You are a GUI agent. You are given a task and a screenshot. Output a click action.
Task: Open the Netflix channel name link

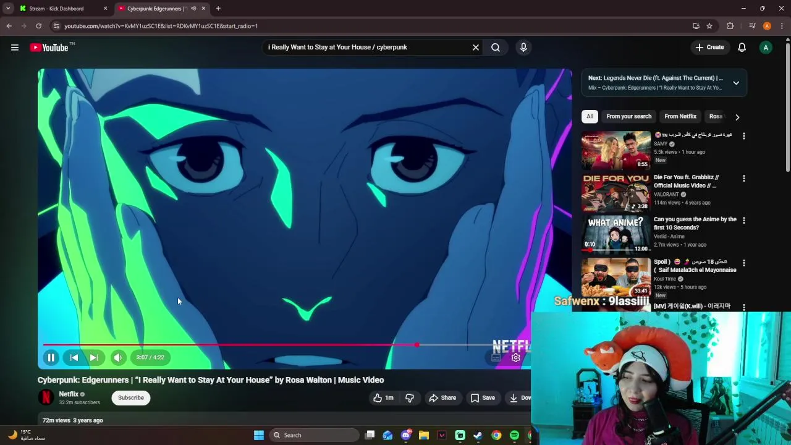(x=69, y=394)
